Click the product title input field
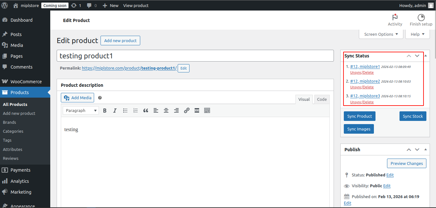436x208 pixels. pyautogui.click(x=195, y=56)
